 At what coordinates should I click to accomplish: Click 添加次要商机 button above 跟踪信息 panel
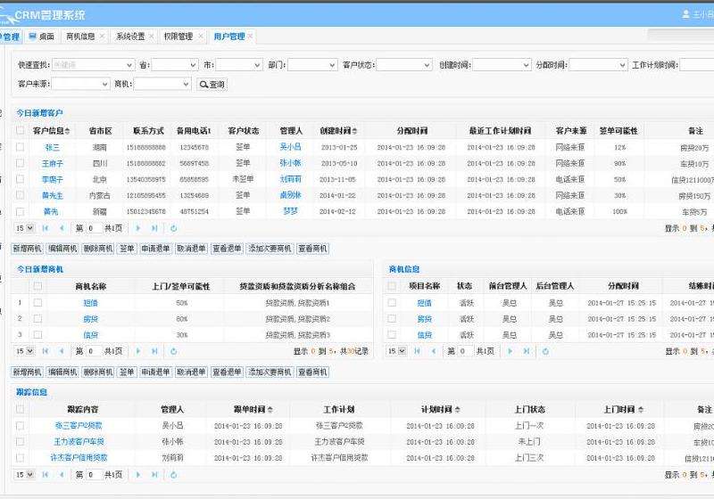pyautogui.click(x=270, y=372)
